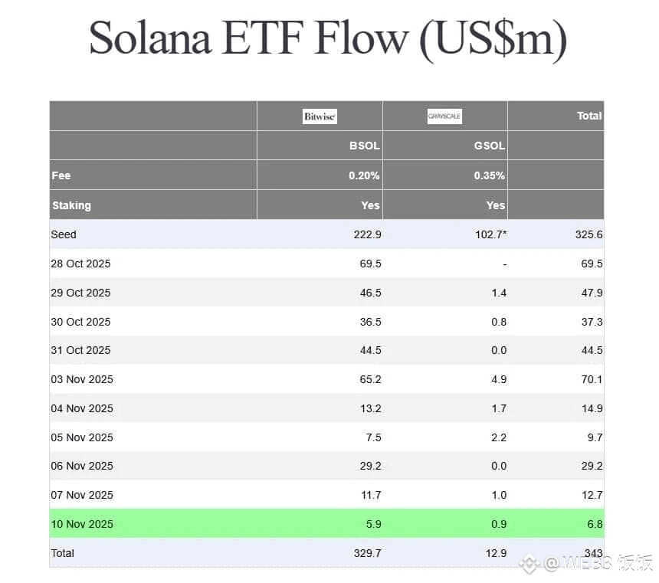659x583 pixels.
Task: Select the GSOL ticker header cell
Action: pyautogui.click(x=490, y=146)
